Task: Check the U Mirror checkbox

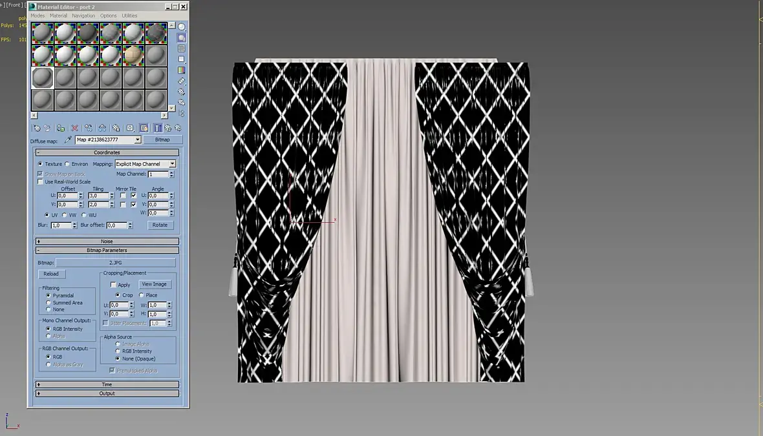Action: [123, 196]
